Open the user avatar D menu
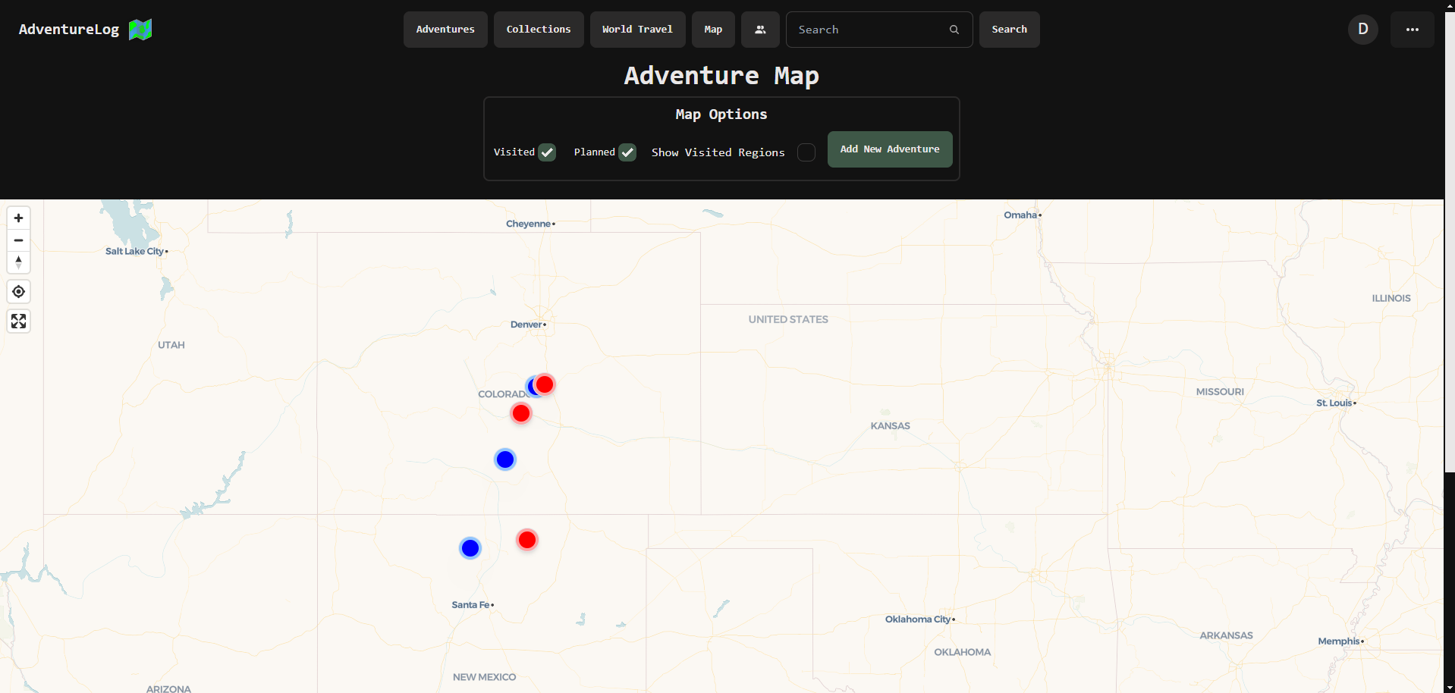The height and width of the screenshot is (693, 1455). [x=1362, y=29]
